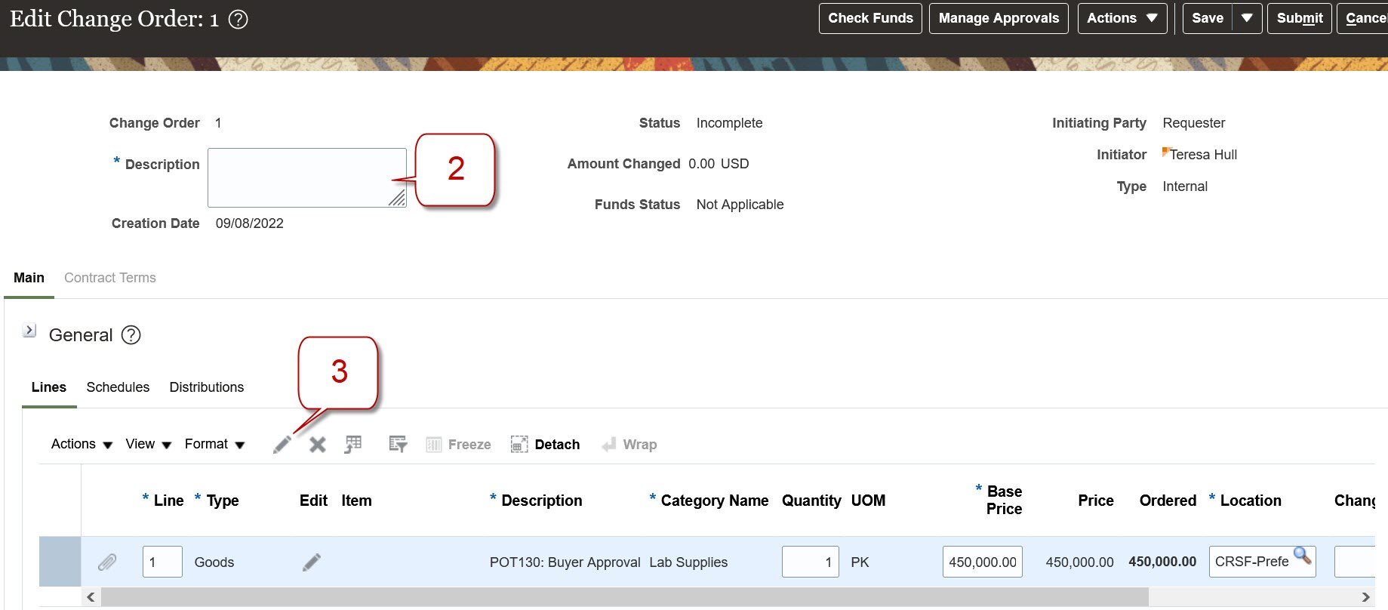Click the Quantity input field

811,562
